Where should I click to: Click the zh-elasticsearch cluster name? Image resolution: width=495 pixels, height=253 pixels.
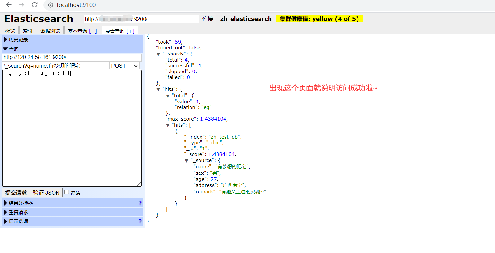coord(246,19)
